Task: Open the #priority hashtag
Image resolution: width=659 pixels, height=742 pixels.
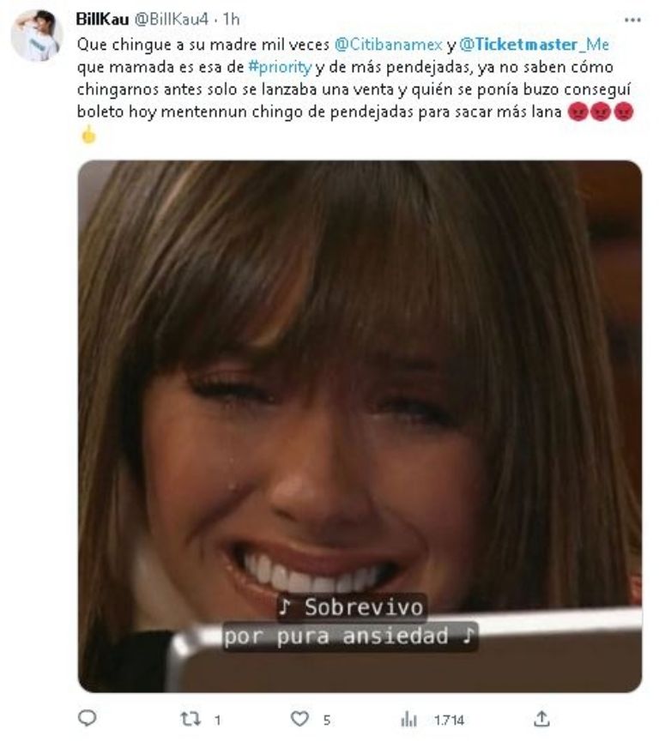Action: click(281, 67)
